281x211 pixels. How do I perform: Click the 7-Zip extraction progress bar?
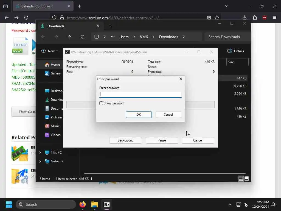click(x=140, y=105)
